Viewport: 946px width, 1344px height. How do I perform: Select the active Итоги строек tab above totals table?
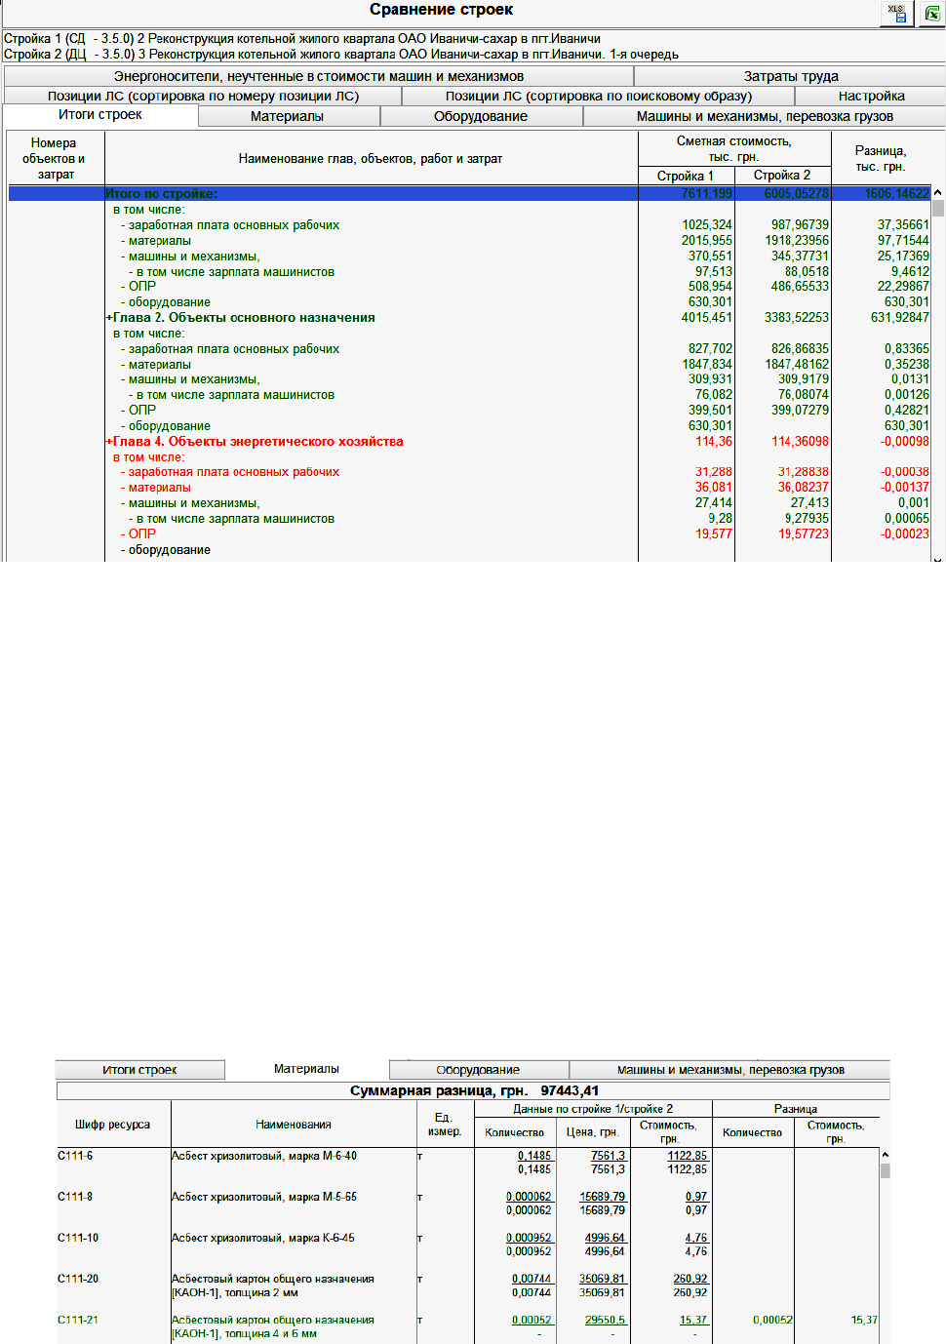click(100, 115)
